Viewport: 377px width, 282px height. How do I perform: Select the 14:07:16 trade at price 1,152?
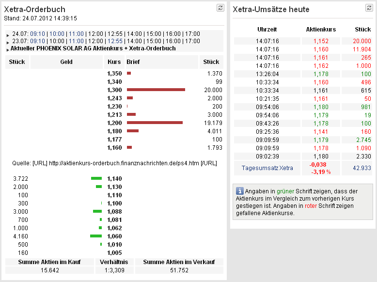[321, 41]
